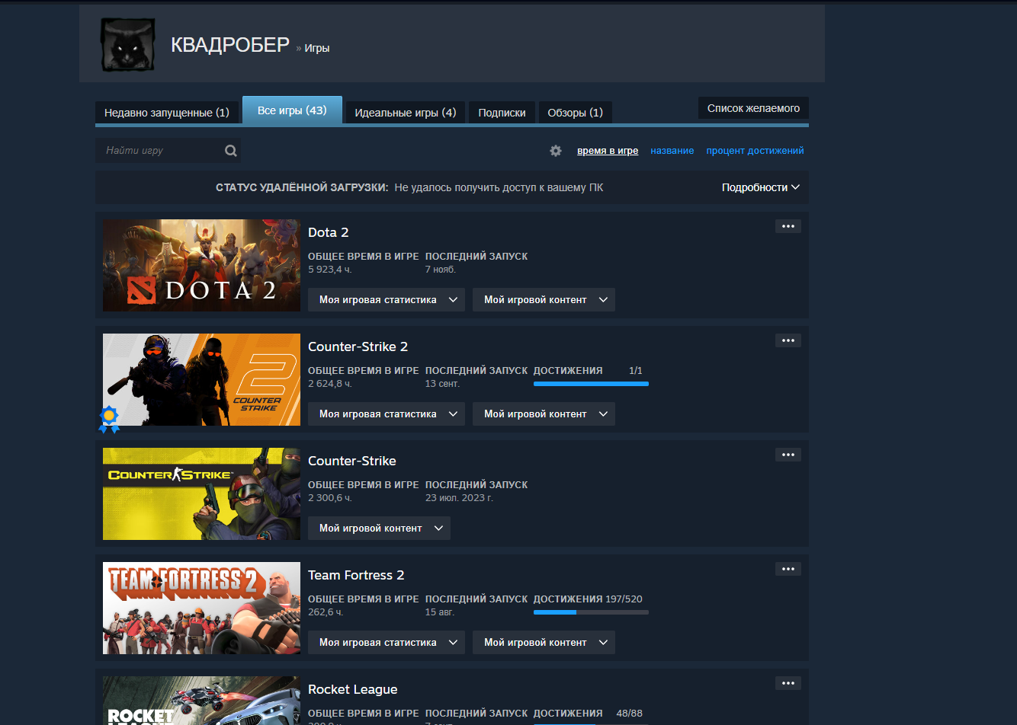This screenshot has height=725, width=1017.
Task: Click last launch date '23 июл. 2023 г.'
Action: (x=459, y=498)
